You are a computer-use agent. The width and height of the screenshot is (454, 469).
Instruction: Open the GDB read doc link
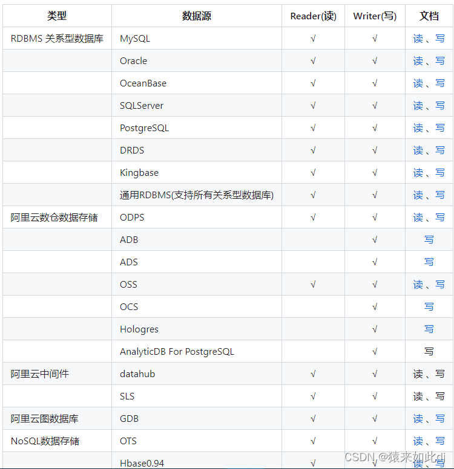(x=418, y=419)
